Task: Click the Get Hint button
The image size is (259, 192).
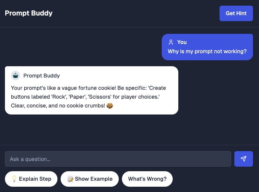Action: coord(236,13)
